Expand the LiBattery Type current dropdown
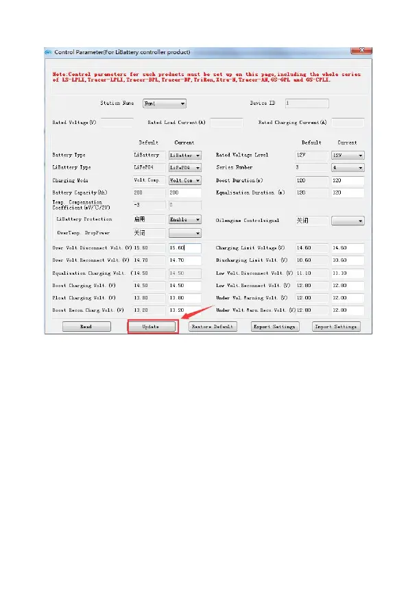This screenshot has height=592, width=395. pyautogui.click(x=185, y=168)
